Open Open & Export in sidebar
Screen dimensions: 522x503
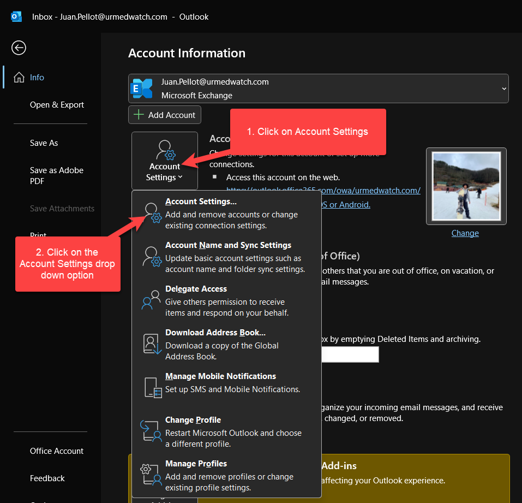(x=57, y=105)
